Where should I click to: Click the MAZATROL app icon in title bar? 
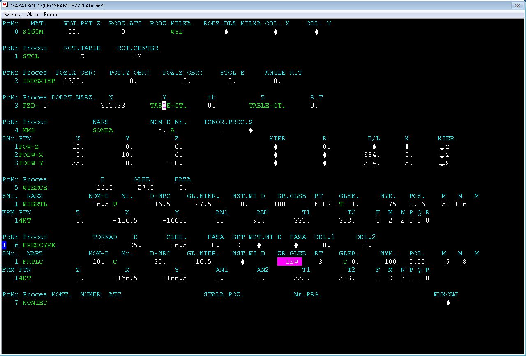tap(5, 5)
